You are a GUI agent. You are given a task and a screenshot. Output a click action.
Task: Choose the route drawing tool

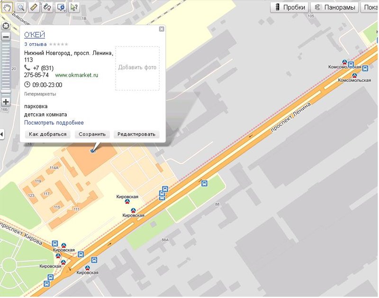coord(47,7)
